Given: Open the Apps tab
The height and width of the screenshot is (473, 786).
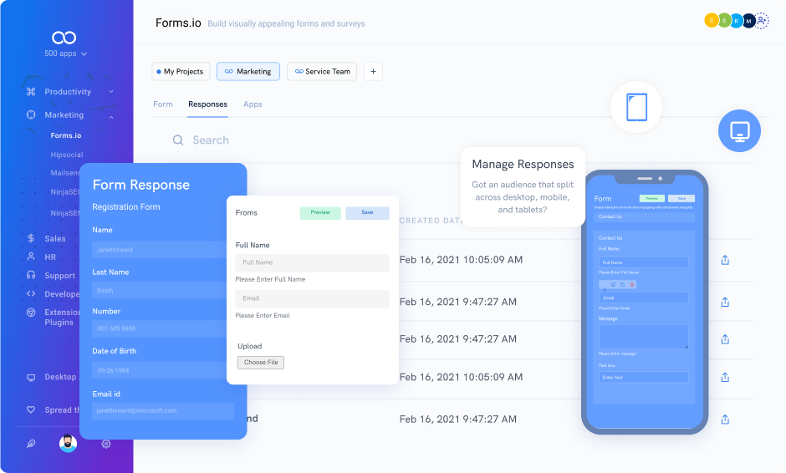Looking at the screenshot, I should click(253, 104).
